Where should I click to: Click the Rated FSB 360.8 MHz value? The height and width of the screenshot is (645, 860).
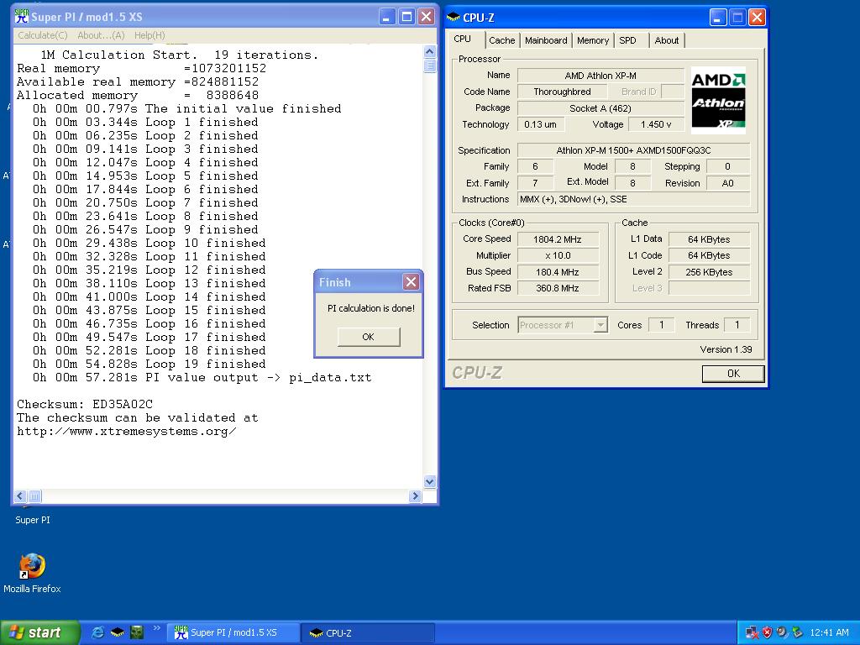click(558, 288)
